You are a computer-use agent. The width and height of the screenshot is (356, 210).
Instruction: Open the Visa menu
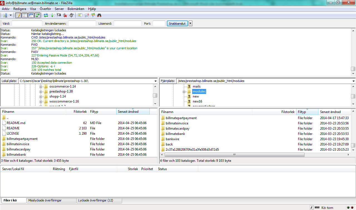coord(33,9)
